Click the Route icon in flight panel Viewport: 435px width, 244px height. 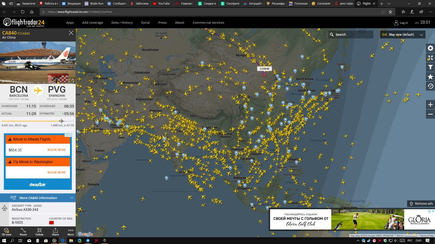point(23,232)
